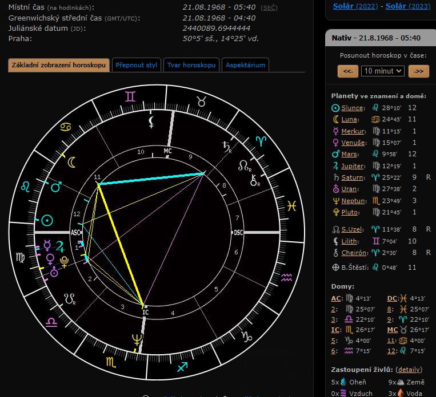This screenshot has width=436, height=397.
Task: Click the Venus symbol icon next to Venuše
Action: click(335, 143)
